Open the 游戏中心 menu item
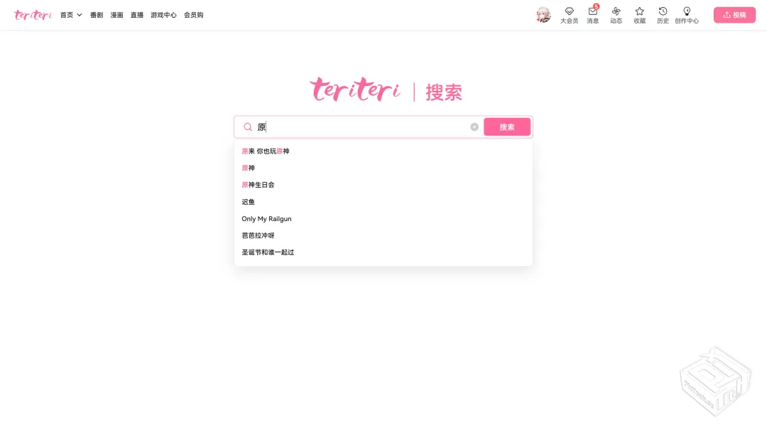The width and height of the screenshot is (767, 432). click(163, 14)
